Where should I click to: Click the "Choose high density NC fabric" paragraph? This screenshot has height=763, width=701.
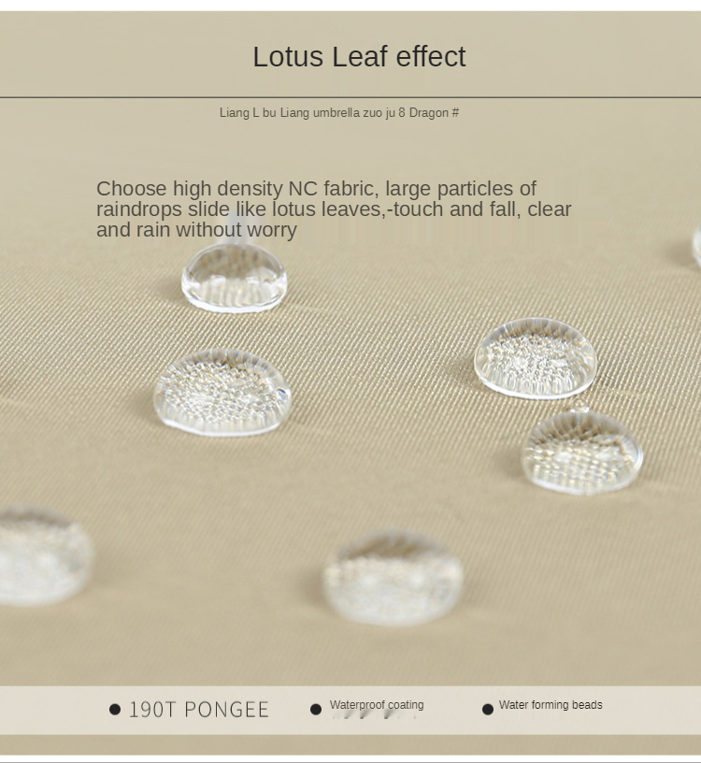coord(334,209)
